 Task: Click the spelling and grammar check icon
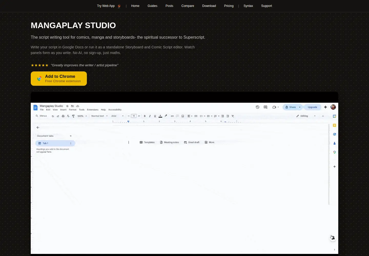click(68, 116)
